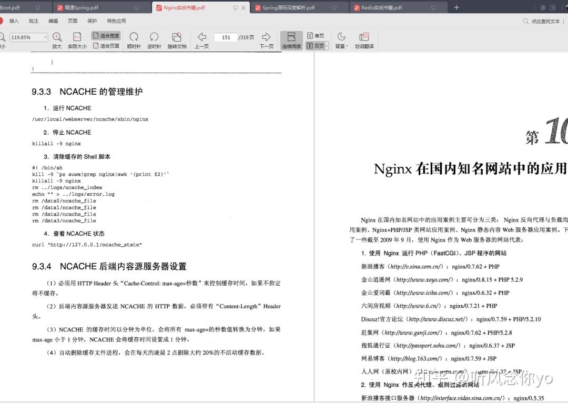The height and width of the screenshot is (403, 568).
Task: Open the background (背景) dropdown
Action: point(341,40)
